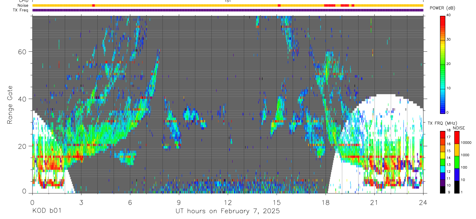Click the Range Gate y-axis title
The image size is (476, 219).
pyautogui.click(x=10, y=105)
